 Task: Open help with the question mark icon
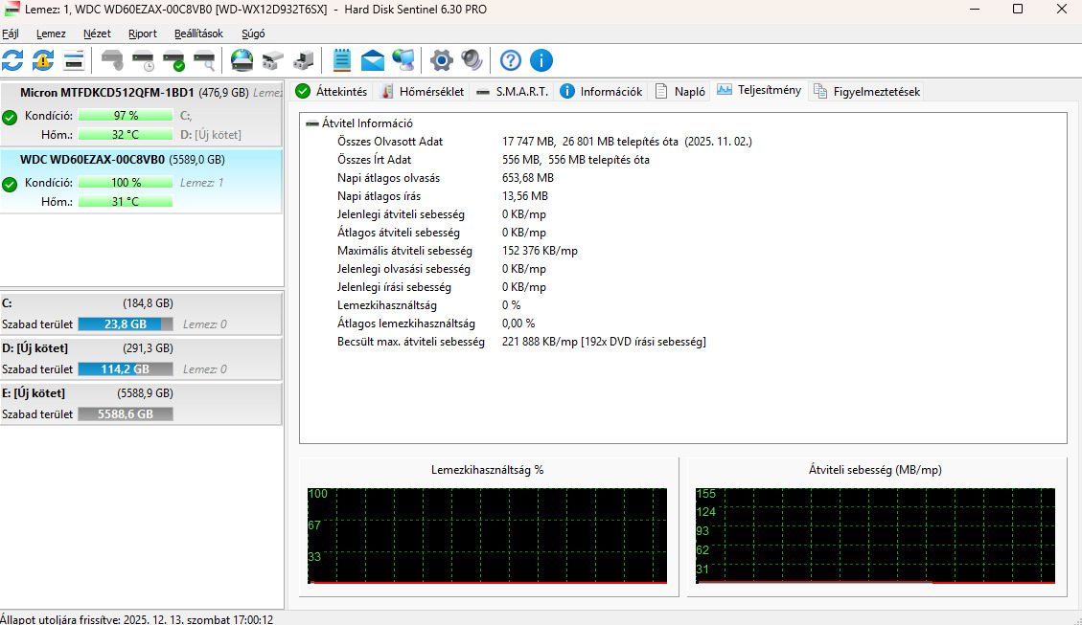click(x=511, y=60)
